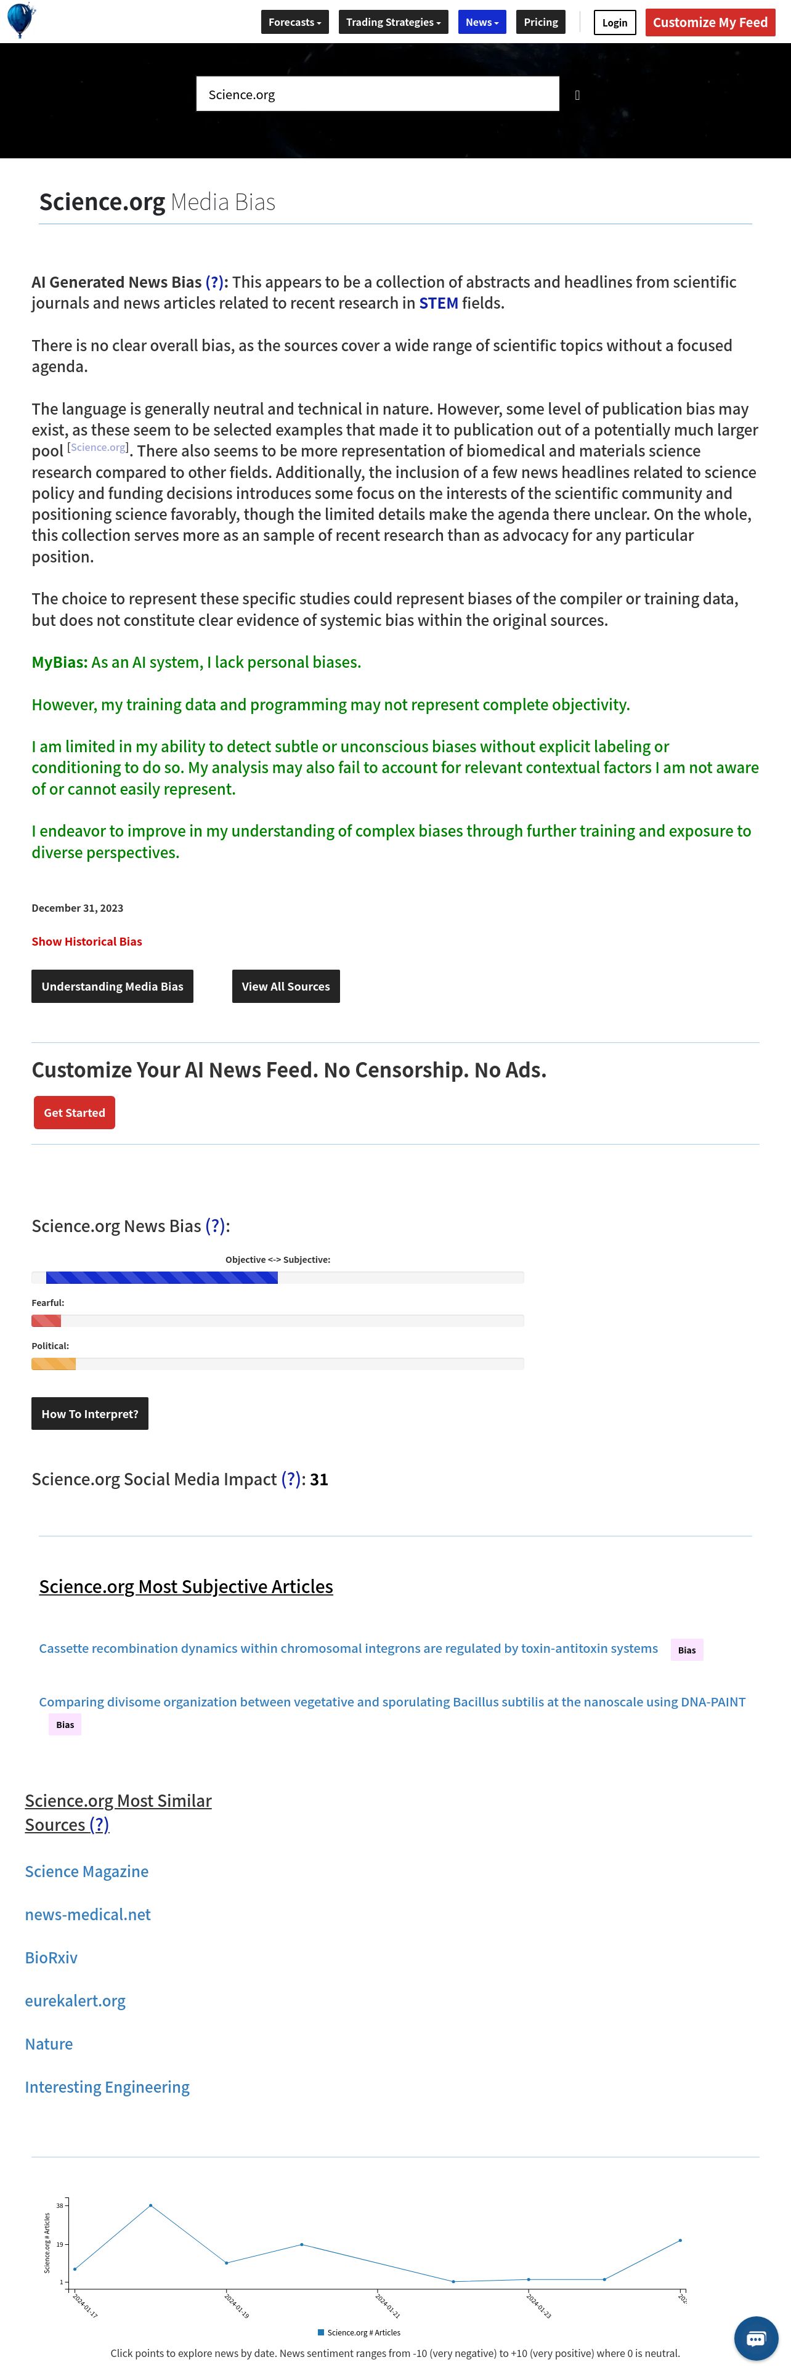
Task: Toggle the Science.org # Articles chart legend
Action: point(359,2332)
